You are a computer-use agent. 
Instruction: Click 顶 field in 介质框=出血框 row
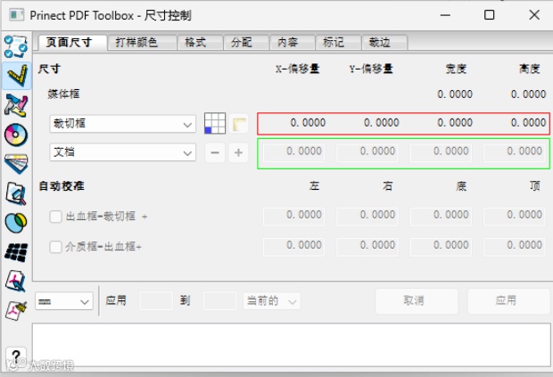tap(515, 246)
